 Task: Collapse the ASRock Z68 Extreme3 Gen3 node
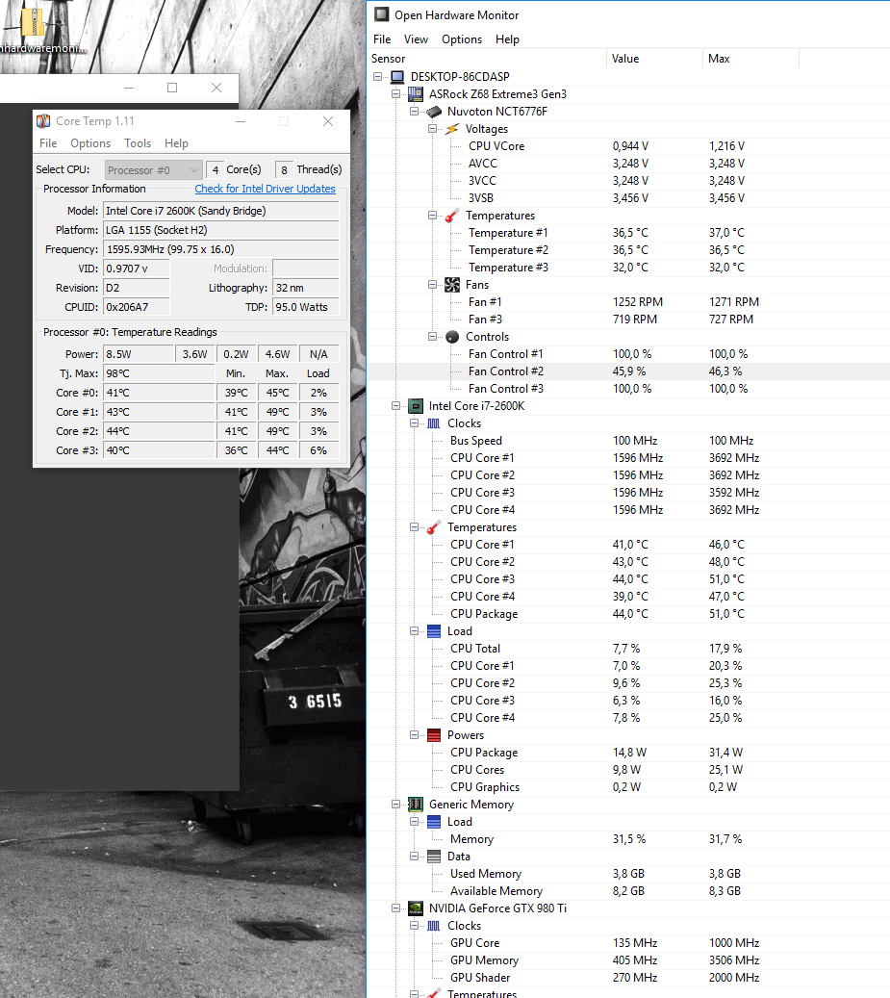[x=395, y=94]
